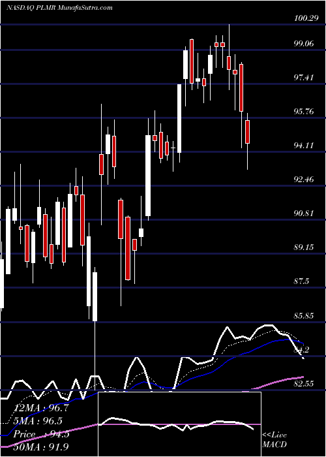Image resolution: width=326 pixels, height=457 pixels.
Task: Click the 100.29 price axis label
Action: click(305, 19)
